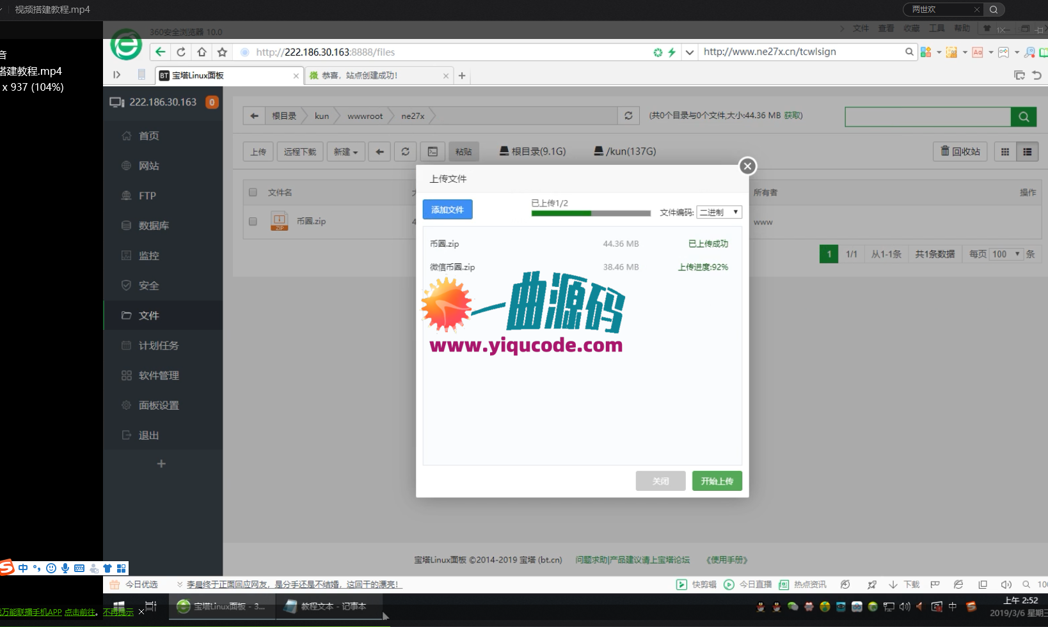Open the 监控 sidebar item
Viewport: 1048px width, 627px height.
coord(163,256)
